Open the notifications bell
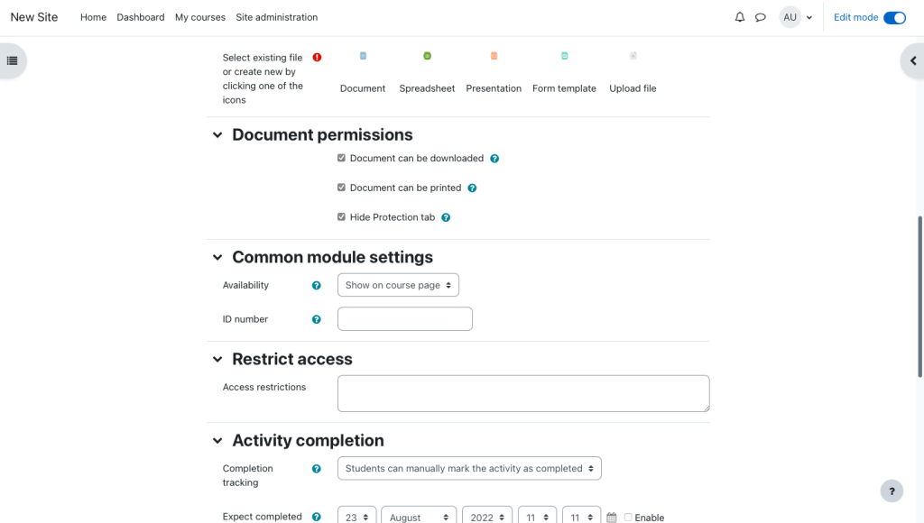924x523 pixels. point(739,17)
